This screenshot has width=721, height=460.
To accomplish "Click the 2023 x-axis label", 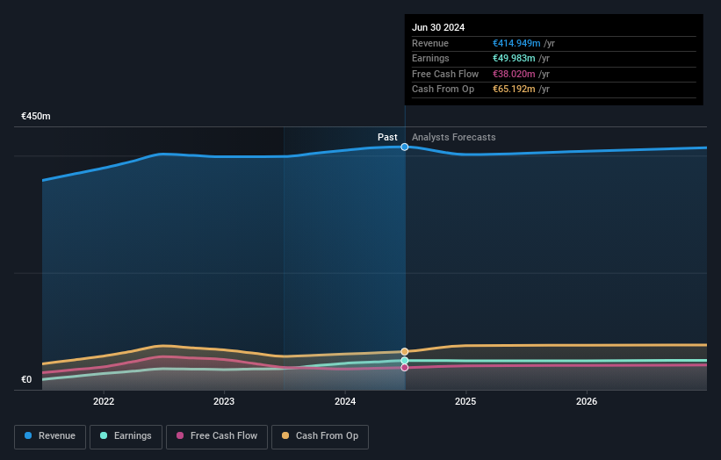I will pyautogui.click(x=224, y=402).
